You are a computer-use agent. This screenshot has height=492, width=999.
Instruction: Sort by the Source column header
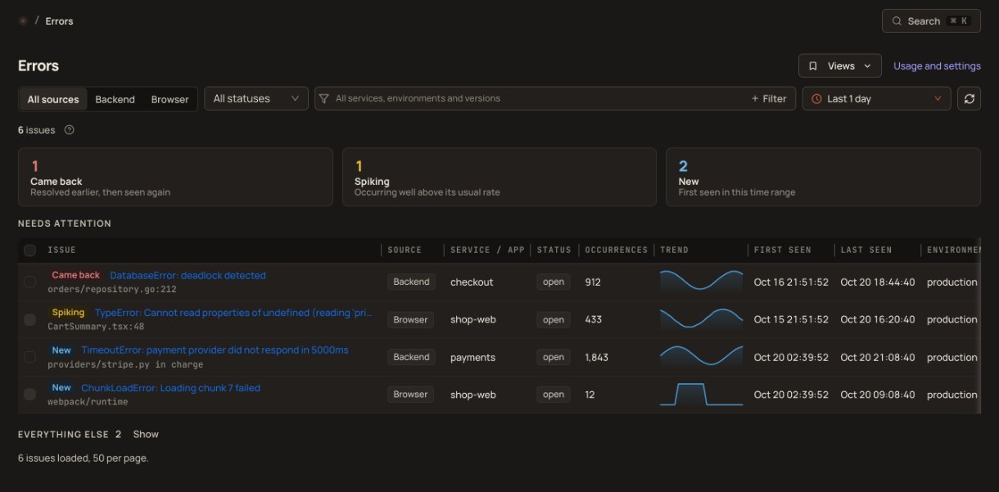(x=405, y=250)
